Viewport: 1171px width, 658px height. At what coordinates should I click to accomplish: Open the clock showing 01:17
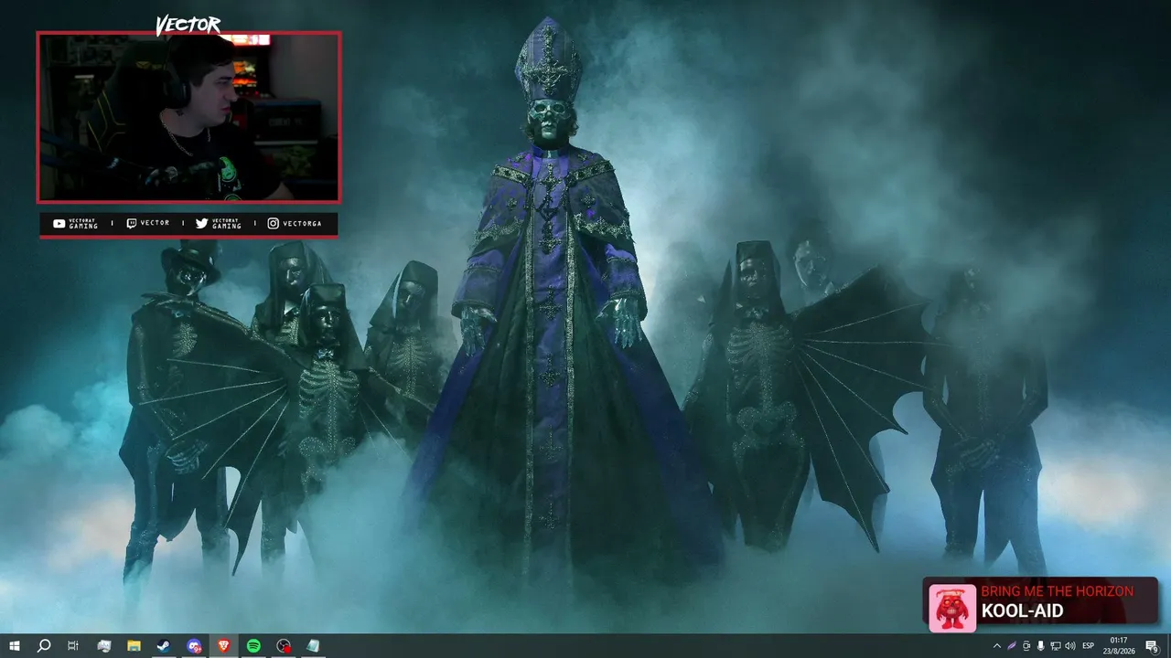click(x=1118, y=646)
